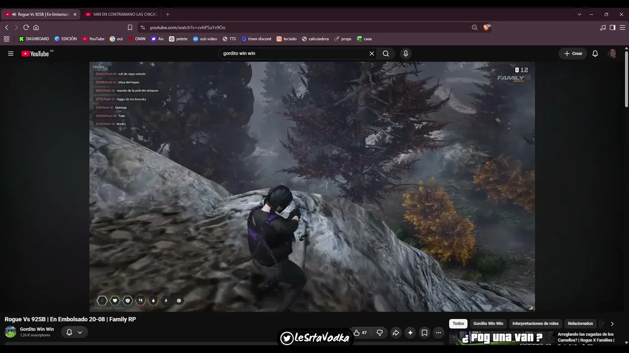Dislike the video
The image size is (629, 353).
point(380,332)
